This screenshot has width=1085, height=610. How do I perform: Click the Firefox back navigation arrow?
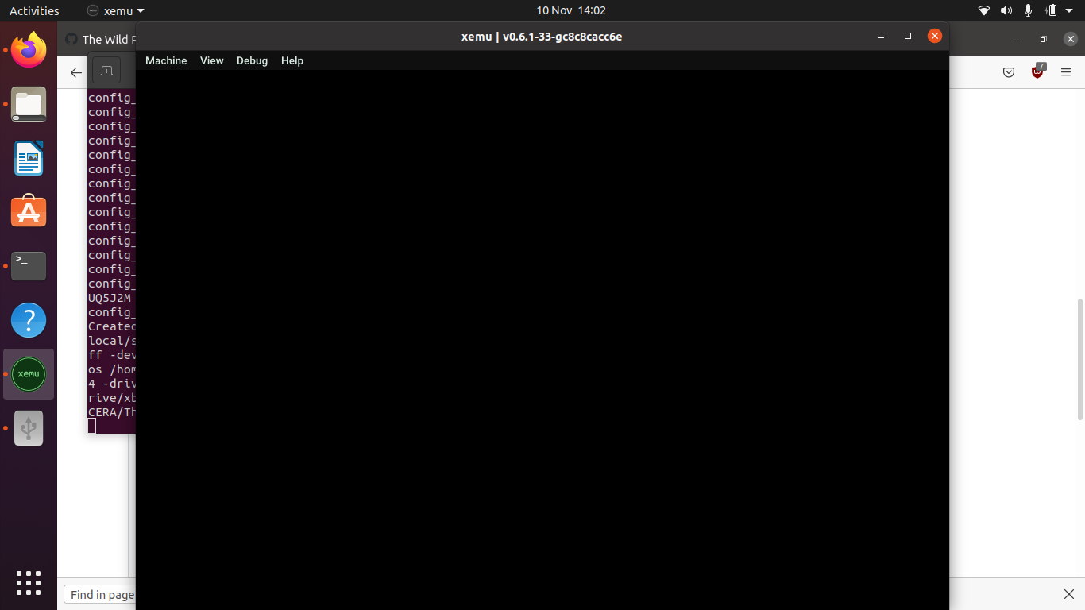click(x=75, y=71)
